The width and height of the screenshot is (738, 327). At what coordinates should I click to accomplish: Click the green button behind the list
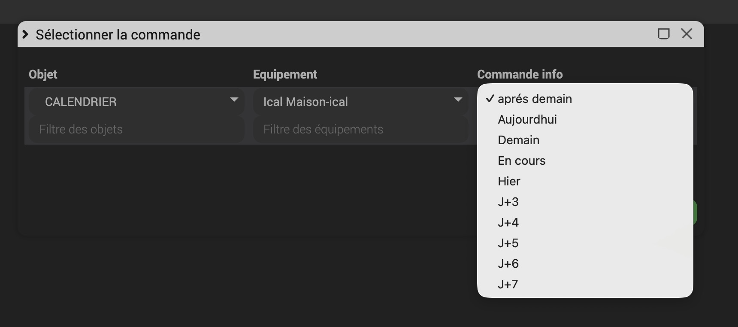coord(695,212)
